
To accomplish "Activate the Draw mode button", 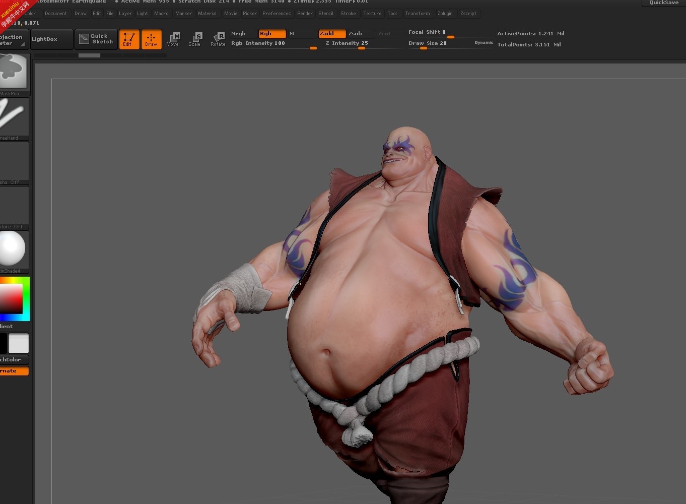I will pos(151,39).
